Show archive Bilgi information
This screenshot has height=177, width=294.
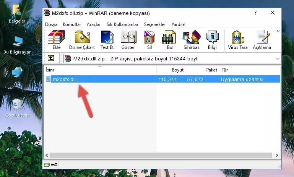212,40
